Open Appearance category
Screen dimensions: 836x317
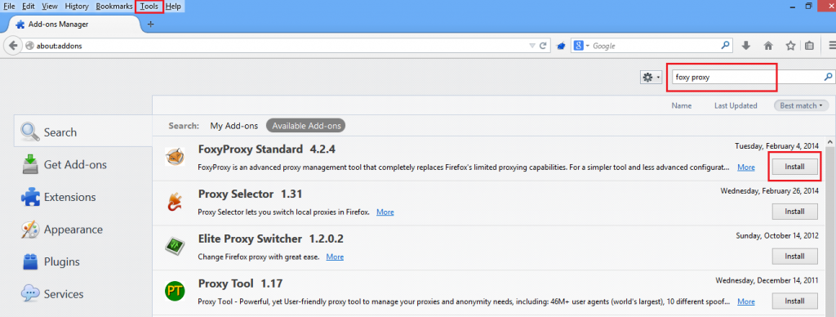61,230
